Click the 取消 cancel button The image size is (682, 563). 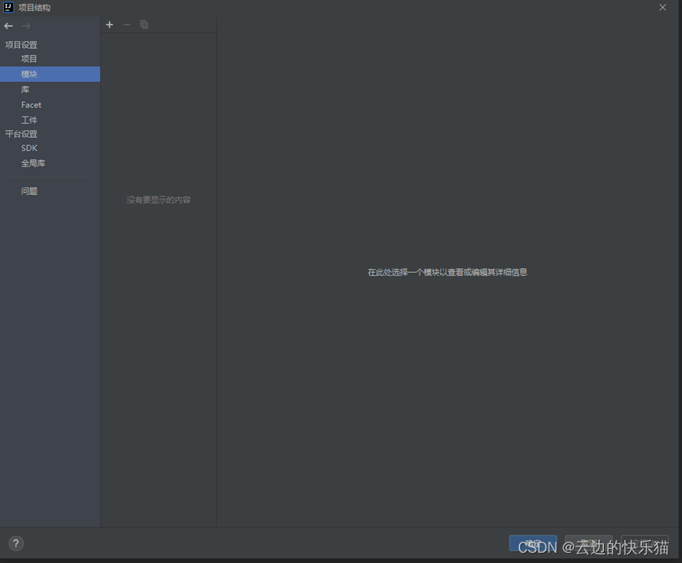pyautogui.click(x=589, y=543)
